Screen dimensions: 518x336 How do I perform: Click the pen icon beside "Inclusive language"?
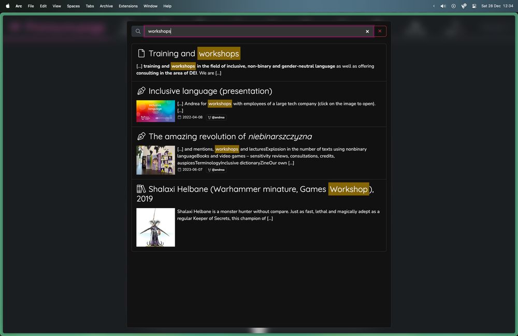(x=141, y=91)
